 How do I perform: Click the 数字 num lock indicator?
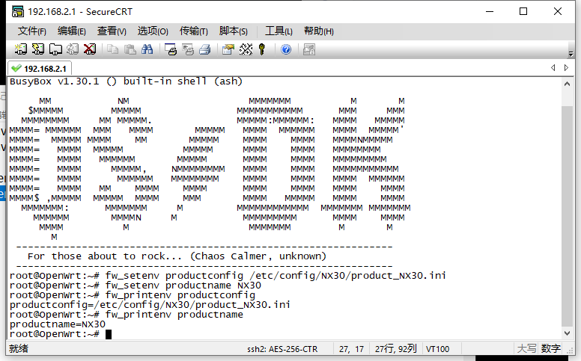(550, 348)
